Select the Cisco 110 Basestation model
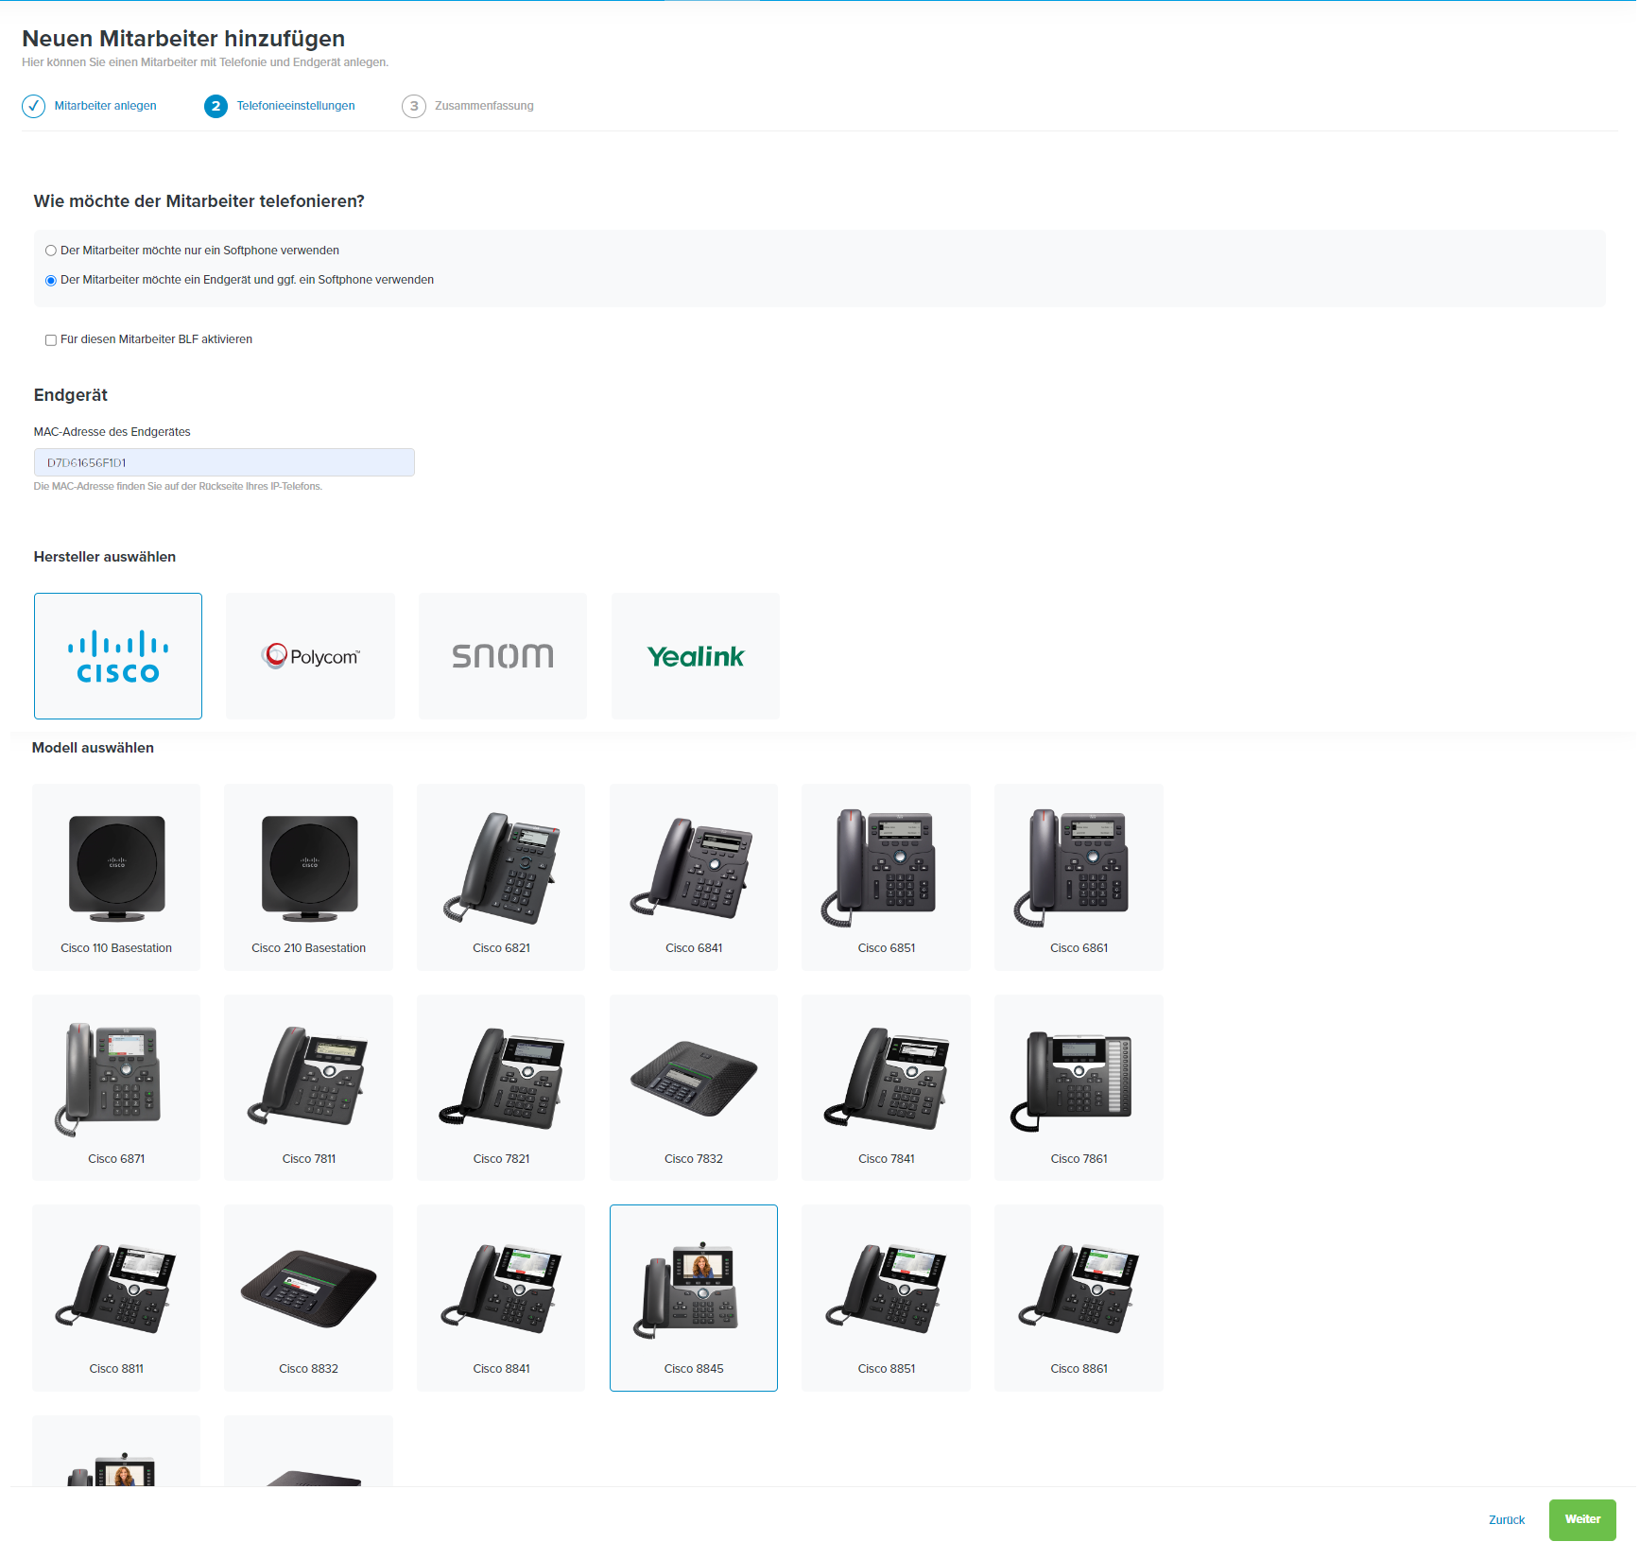This screenshot has width=1640, height=1559. 116,876
